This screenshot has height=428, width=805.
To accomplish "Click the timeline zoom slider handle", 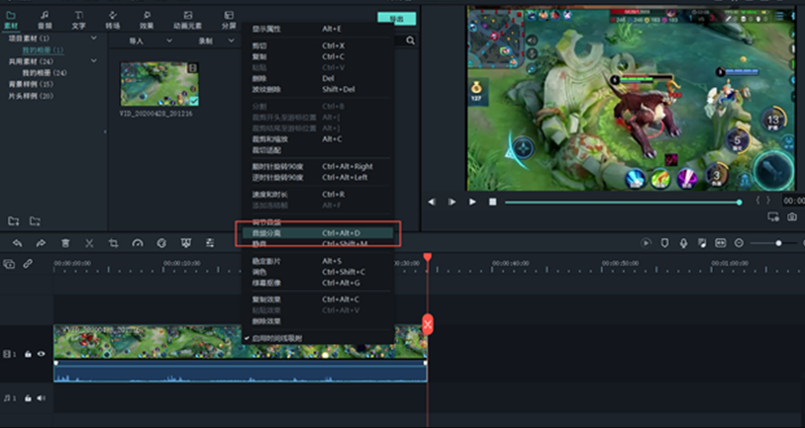I will coord(779,243).
